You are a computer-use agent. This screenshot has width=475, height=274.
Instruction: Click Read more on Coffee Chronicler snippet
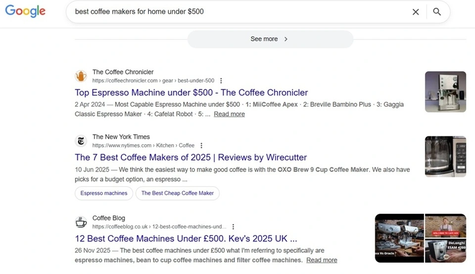pos(229,114)
